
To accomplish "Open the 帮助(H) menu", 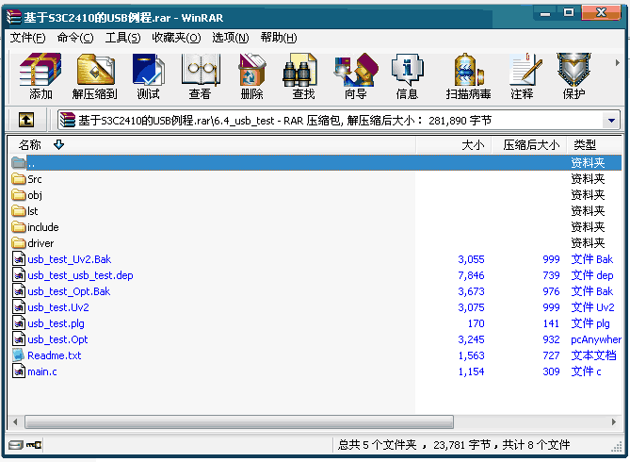I will click(279, 38).
